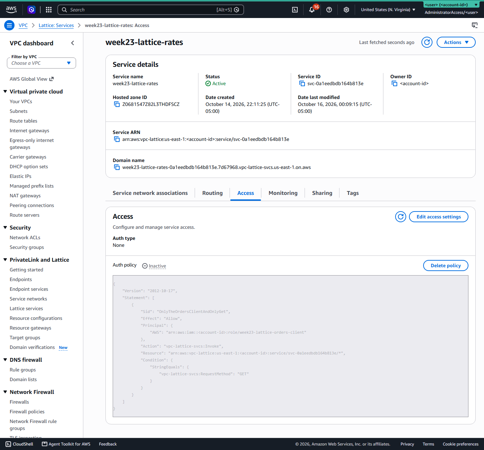
Task: Open AWS Global View external link
Action: pos(32,79)
